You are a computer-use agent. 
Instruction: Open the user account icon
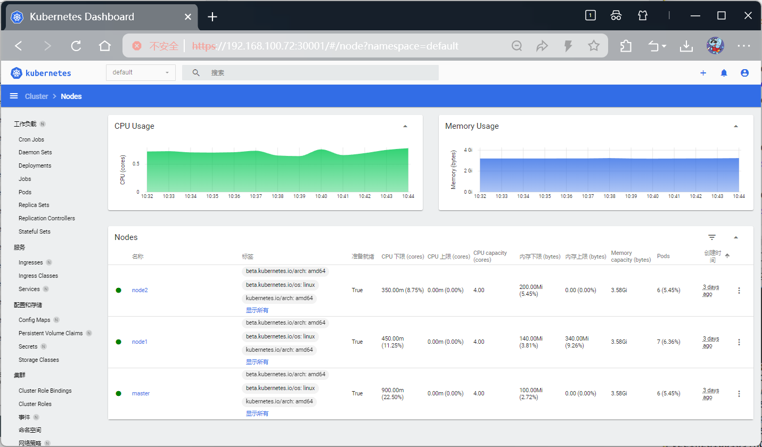744,73
